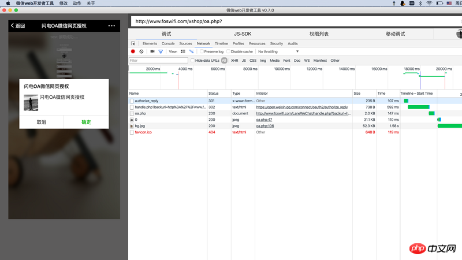462x260 pixels.
Task: Check the Disable cache option
Action: (228, 51)
